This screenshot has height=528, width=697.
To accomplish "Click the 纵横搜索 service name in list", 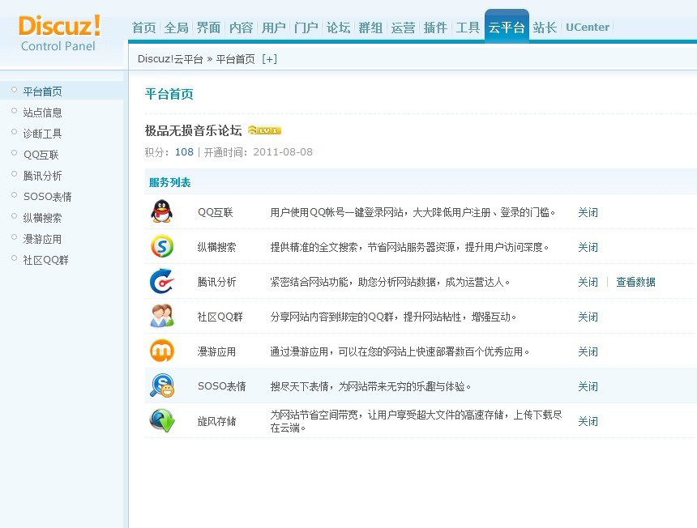I will 217,247.
